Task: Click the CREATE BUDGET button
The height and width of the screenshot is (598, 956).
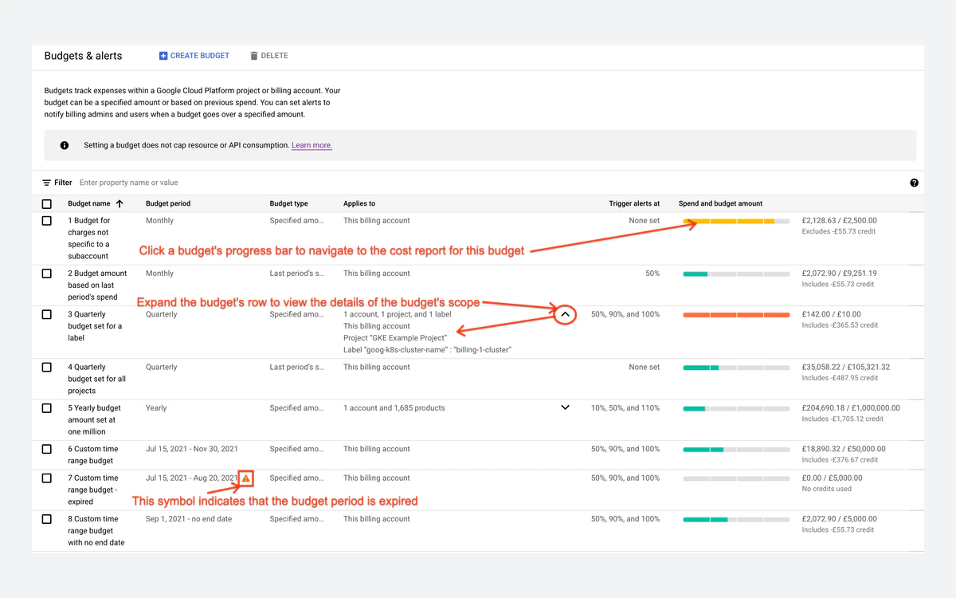Action: point(194,56)
